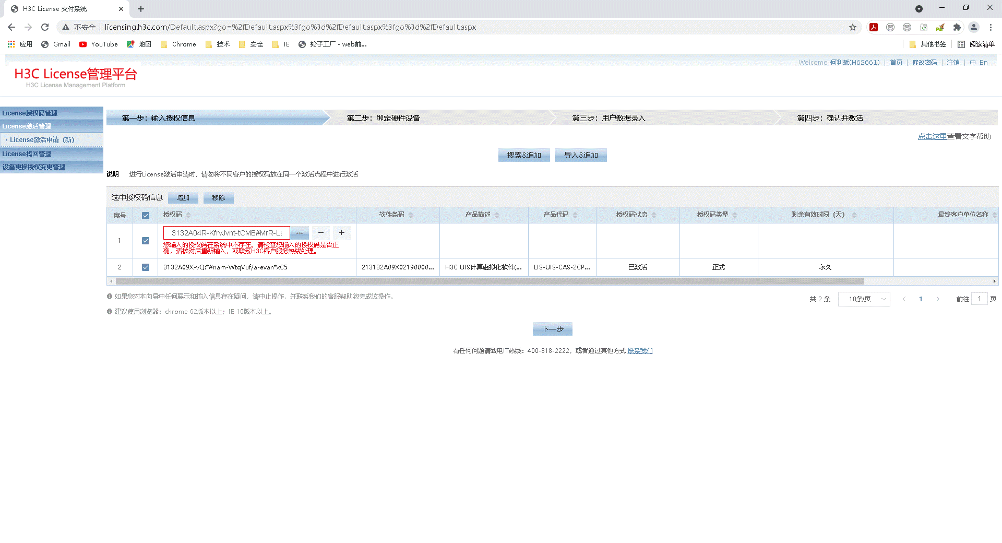
Task: Open the 10条/页 page size dropdown
Action: pos(864,299)
